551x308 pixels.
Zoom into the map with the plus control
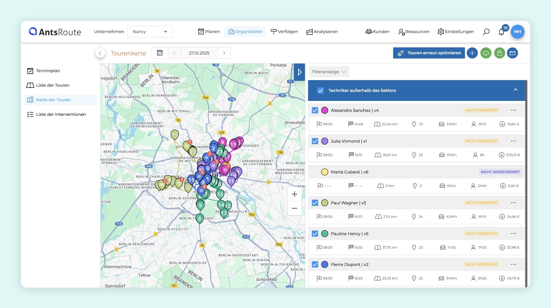click(x=295, y=194)
